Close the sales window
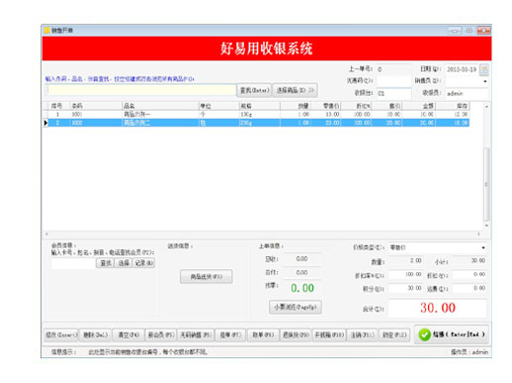The image size is (512, 383). [483, 31]
